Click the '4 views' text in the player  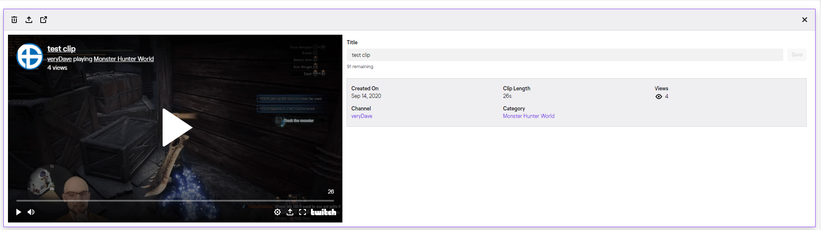coord(57,68)
